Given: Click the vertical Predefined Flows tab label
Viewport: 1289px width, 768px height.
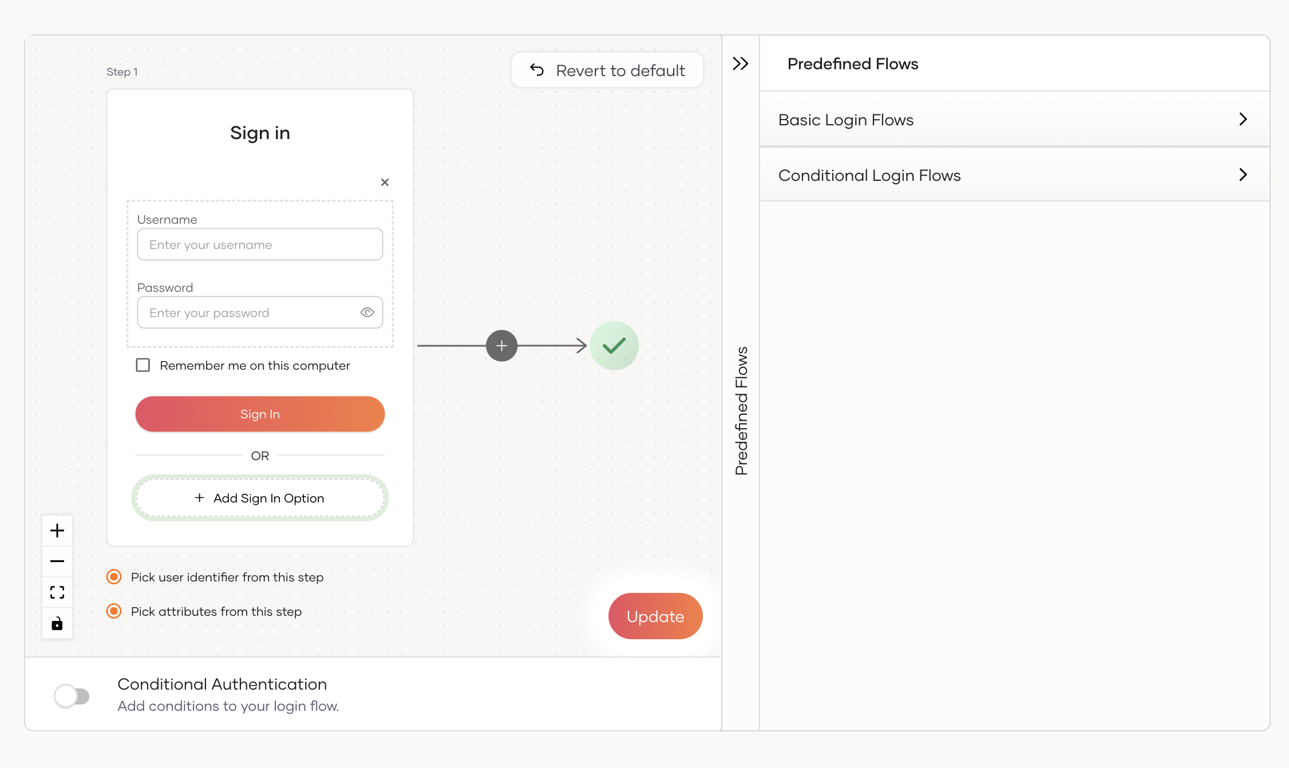Looking at the screenshot, I should (x=741, y=411).
